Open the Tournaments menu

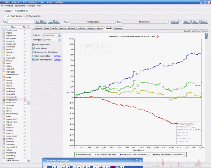(20, 6)
